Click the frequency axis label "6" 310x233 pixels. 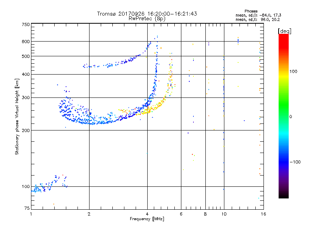click(x=181, y=214)
